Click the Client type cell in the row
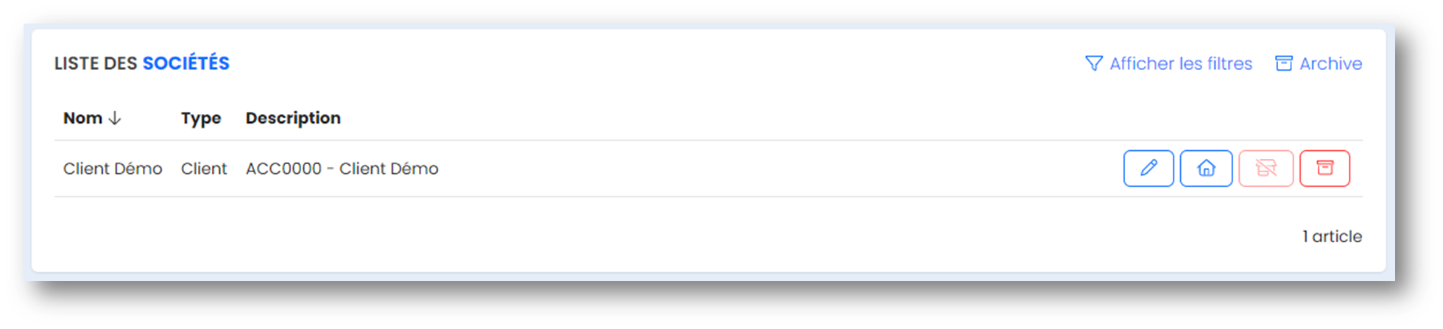1443x329 pixels. coord(204,169)
